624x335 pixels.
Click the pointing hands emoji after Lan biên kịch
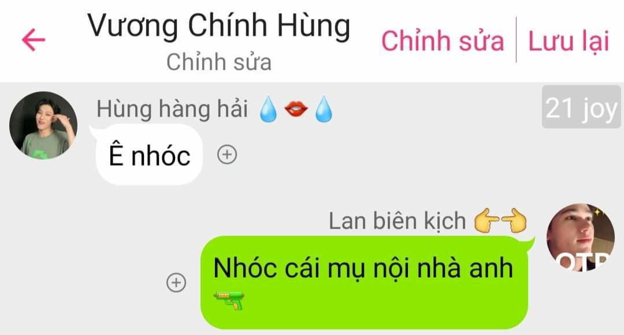pyautogui.click(x=500, y=220)
